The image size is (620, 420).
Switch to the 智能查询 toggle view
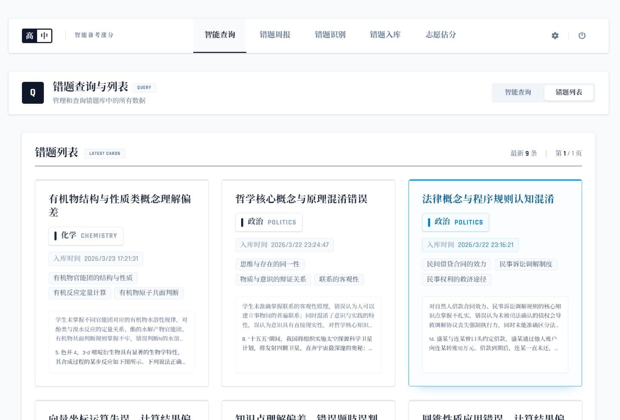click(518, 93)
